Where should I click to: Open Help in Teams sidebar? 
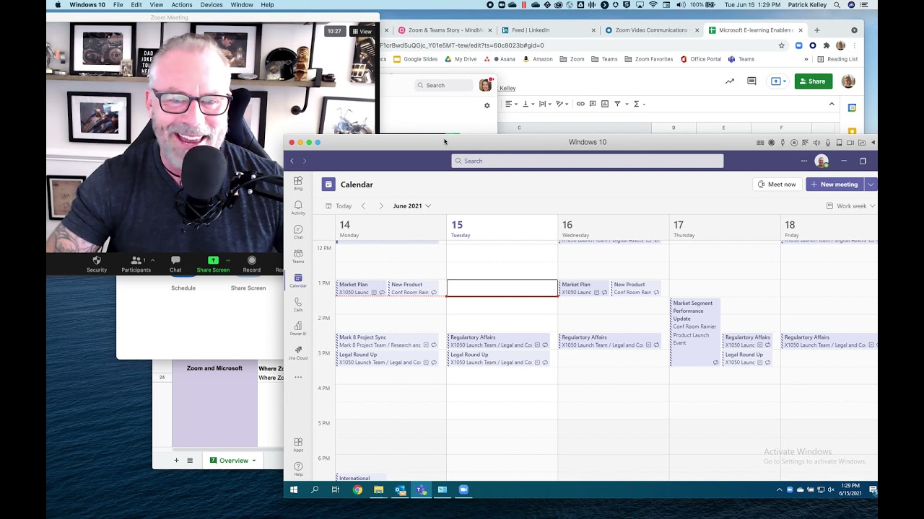point(298,469)
